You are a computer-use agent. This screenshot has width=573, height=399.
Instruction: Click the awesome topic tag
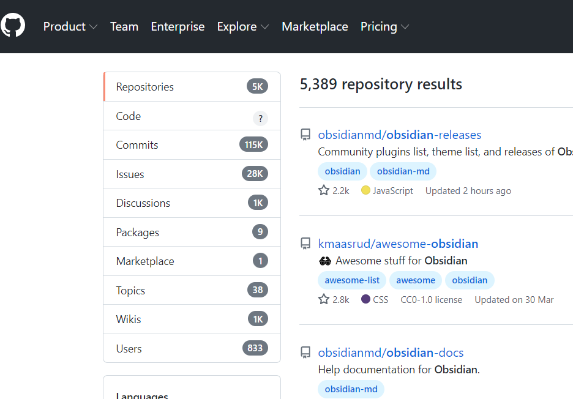tap(416, 280)
